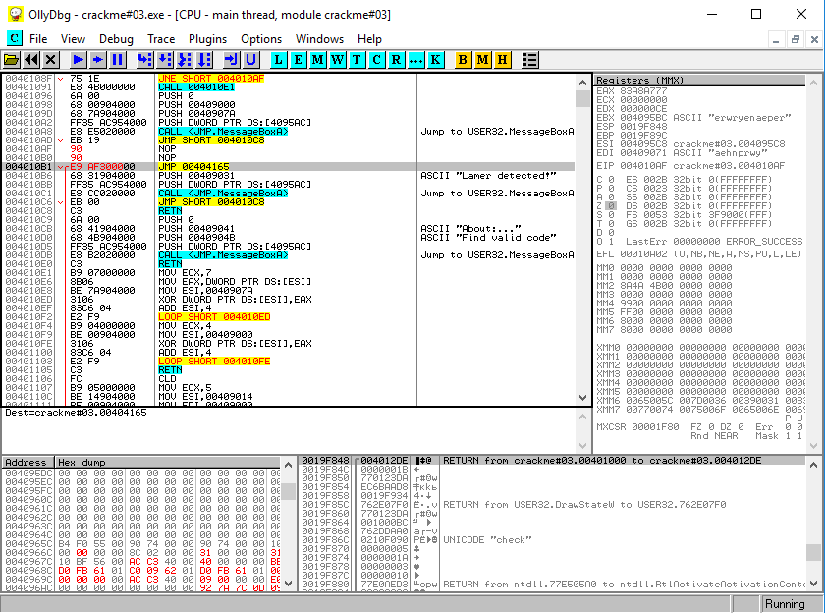This screenshot has width=825, height=613.
Task: Click the Hex dump column header
Action: pos(168,462)
